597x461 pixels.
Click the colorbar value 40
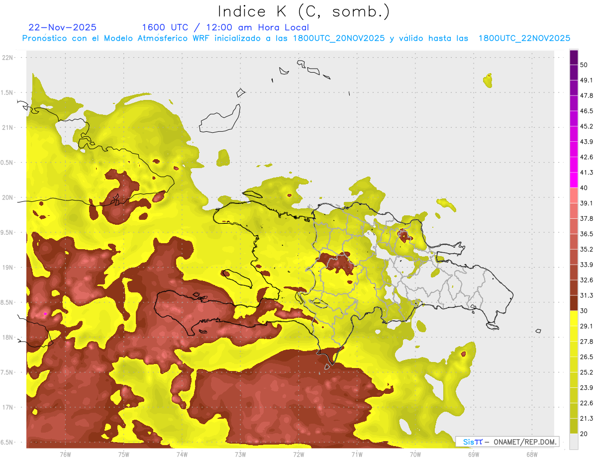(584, 188)
